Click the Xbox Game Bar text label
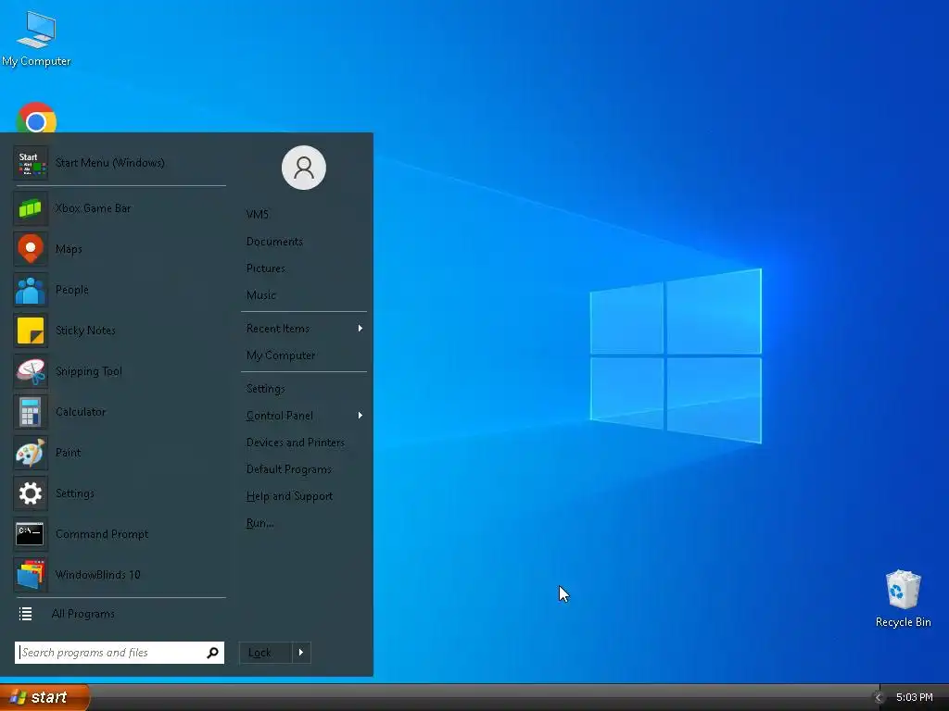 (x=94, y=208)
